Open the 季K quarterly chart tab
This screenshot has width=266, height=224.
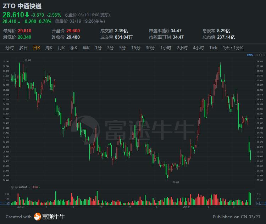click(74, 48)
